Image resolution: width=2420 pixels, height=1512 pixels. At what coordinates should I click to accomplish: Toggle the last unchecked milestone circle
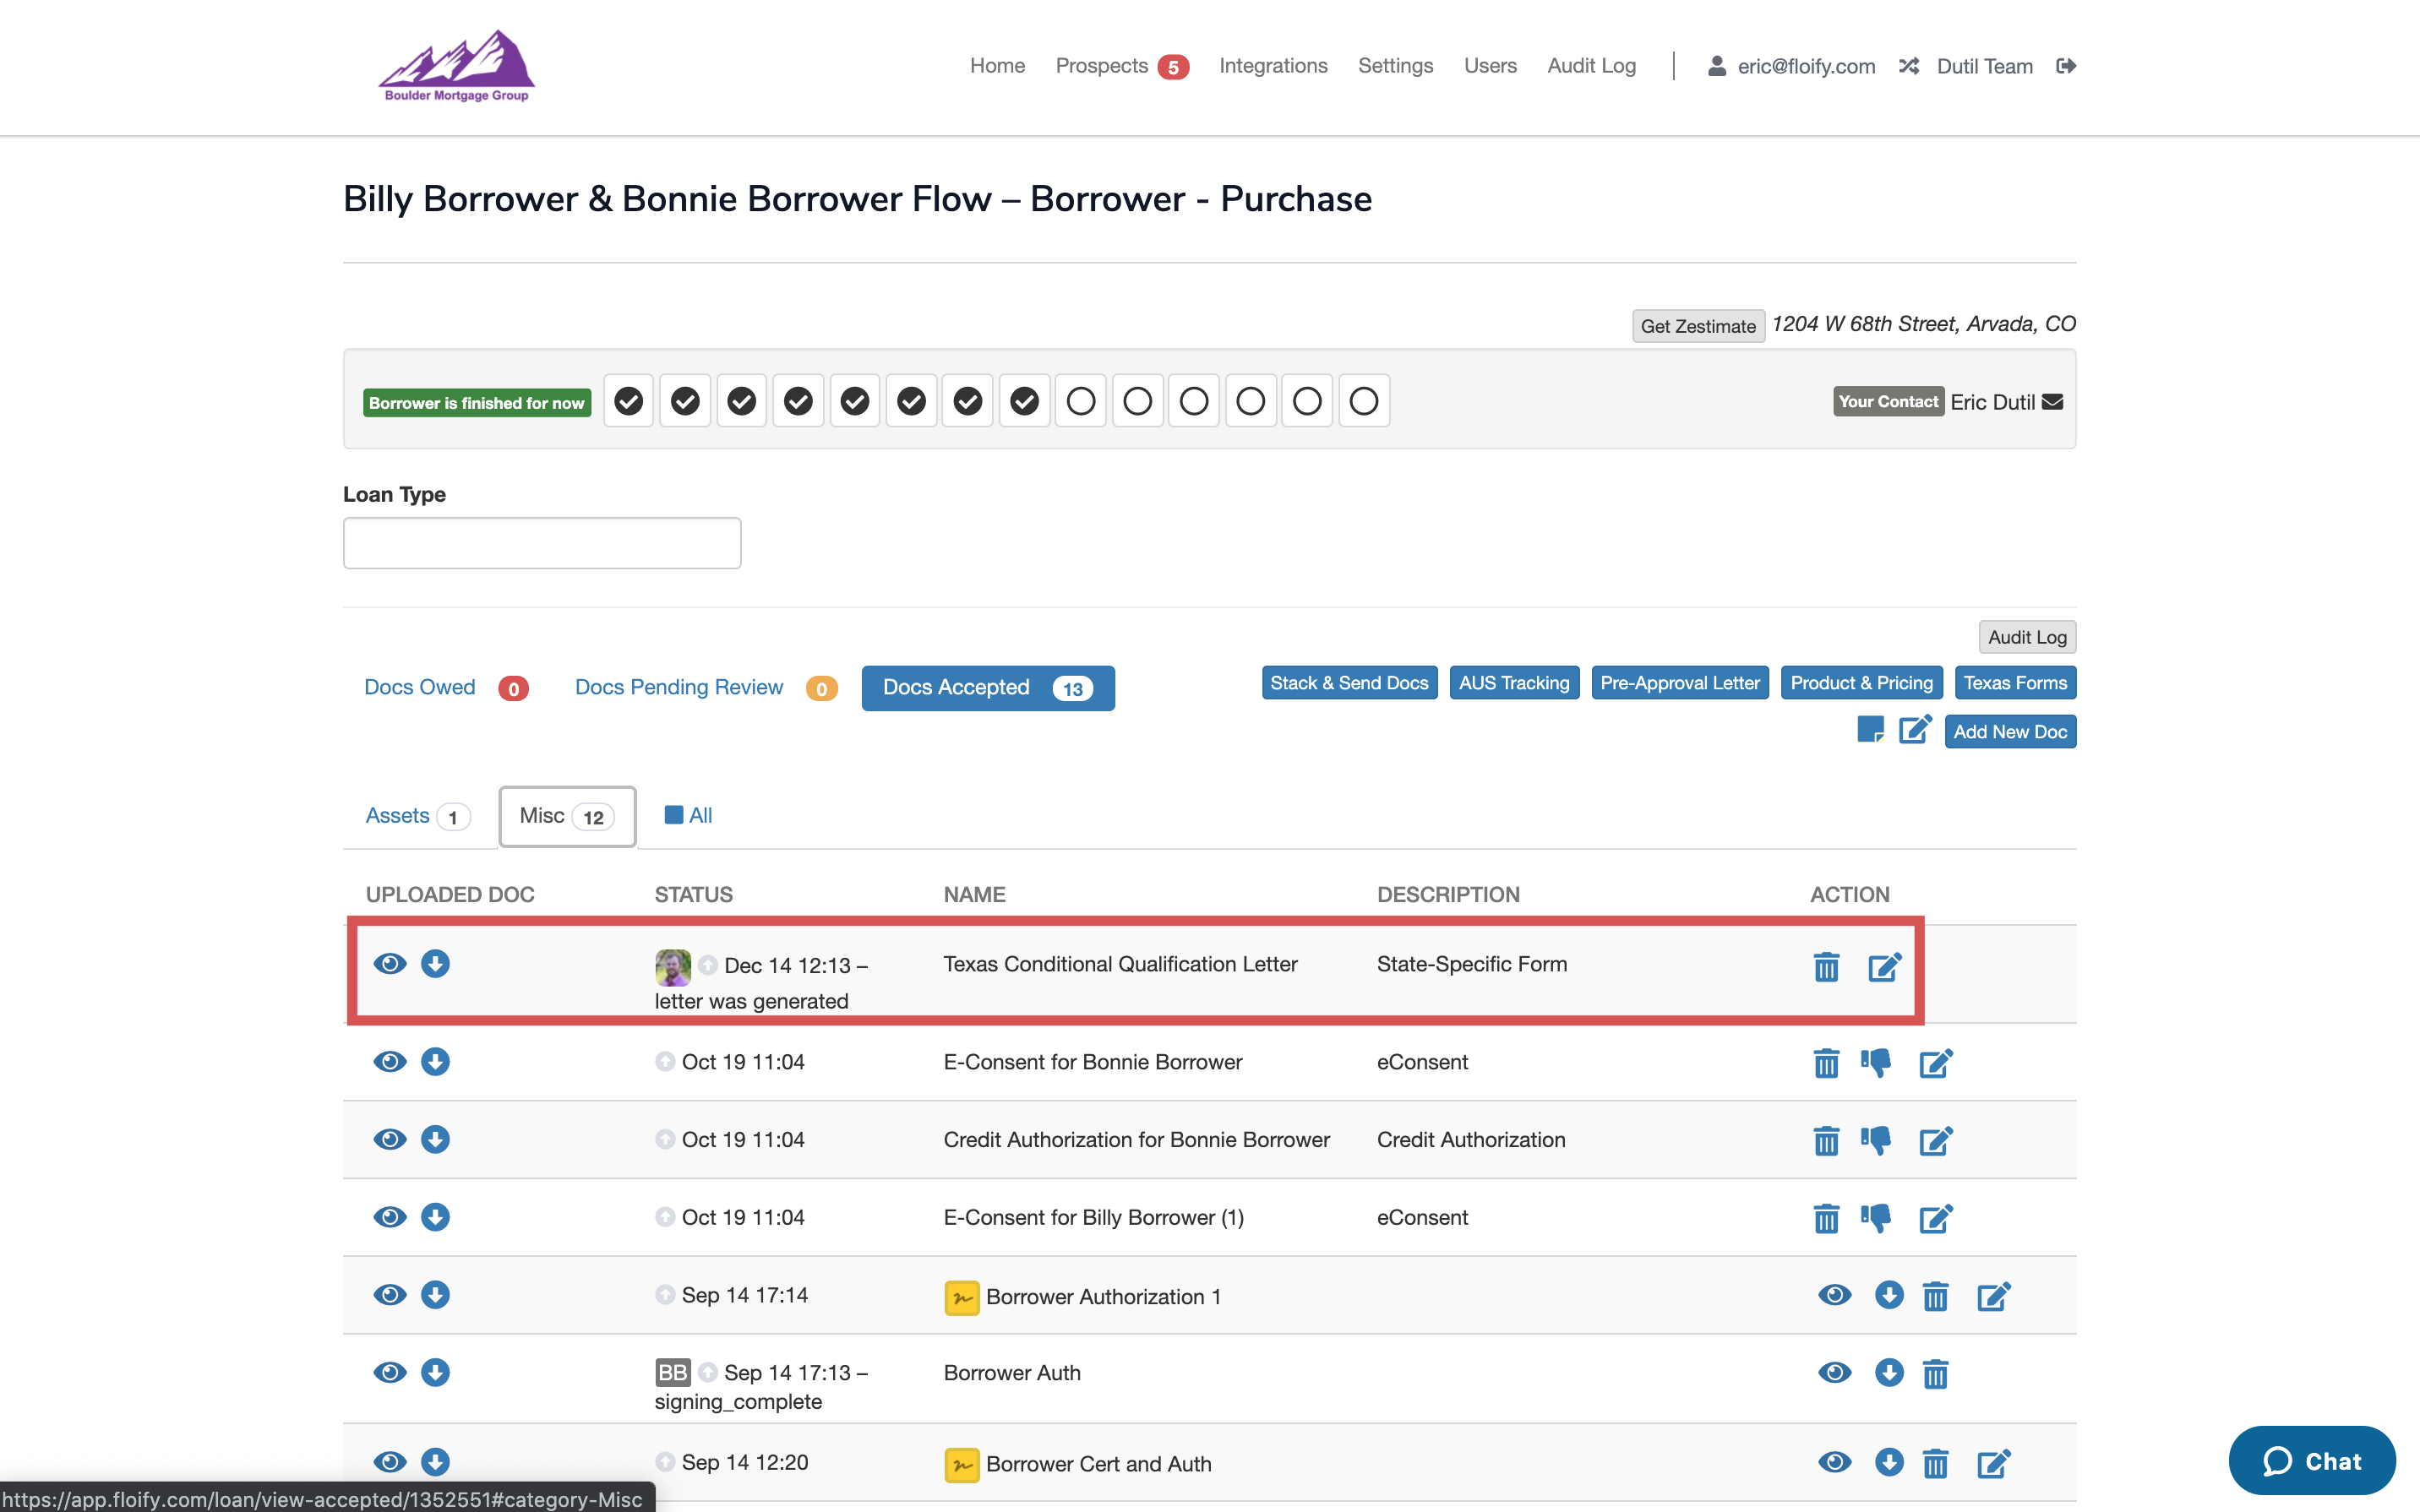pos(1363,401)
